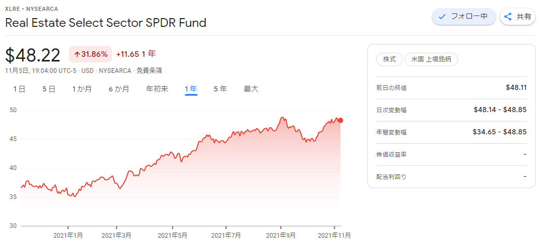The image size is (542, 246).
Task: Click the 50 y-axis label
Action: pyautogui.click(x=13, y=110)
